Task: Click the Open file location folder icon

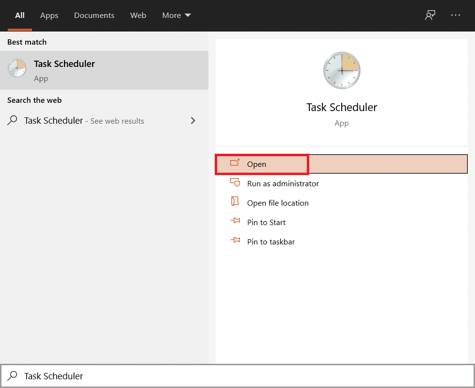Action: [235, 202]
